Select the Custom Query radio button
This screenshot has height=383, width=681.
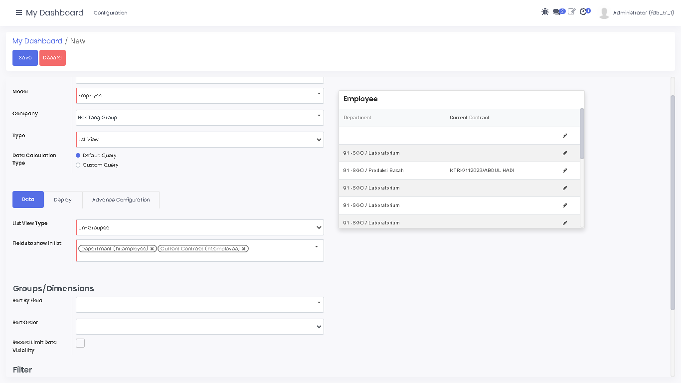(78, 165)
